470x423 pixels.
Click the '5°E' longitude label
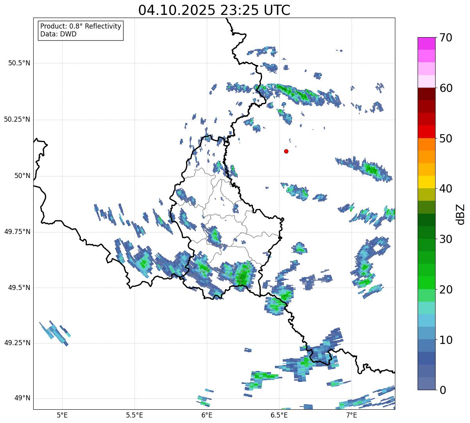click(62, 415)
